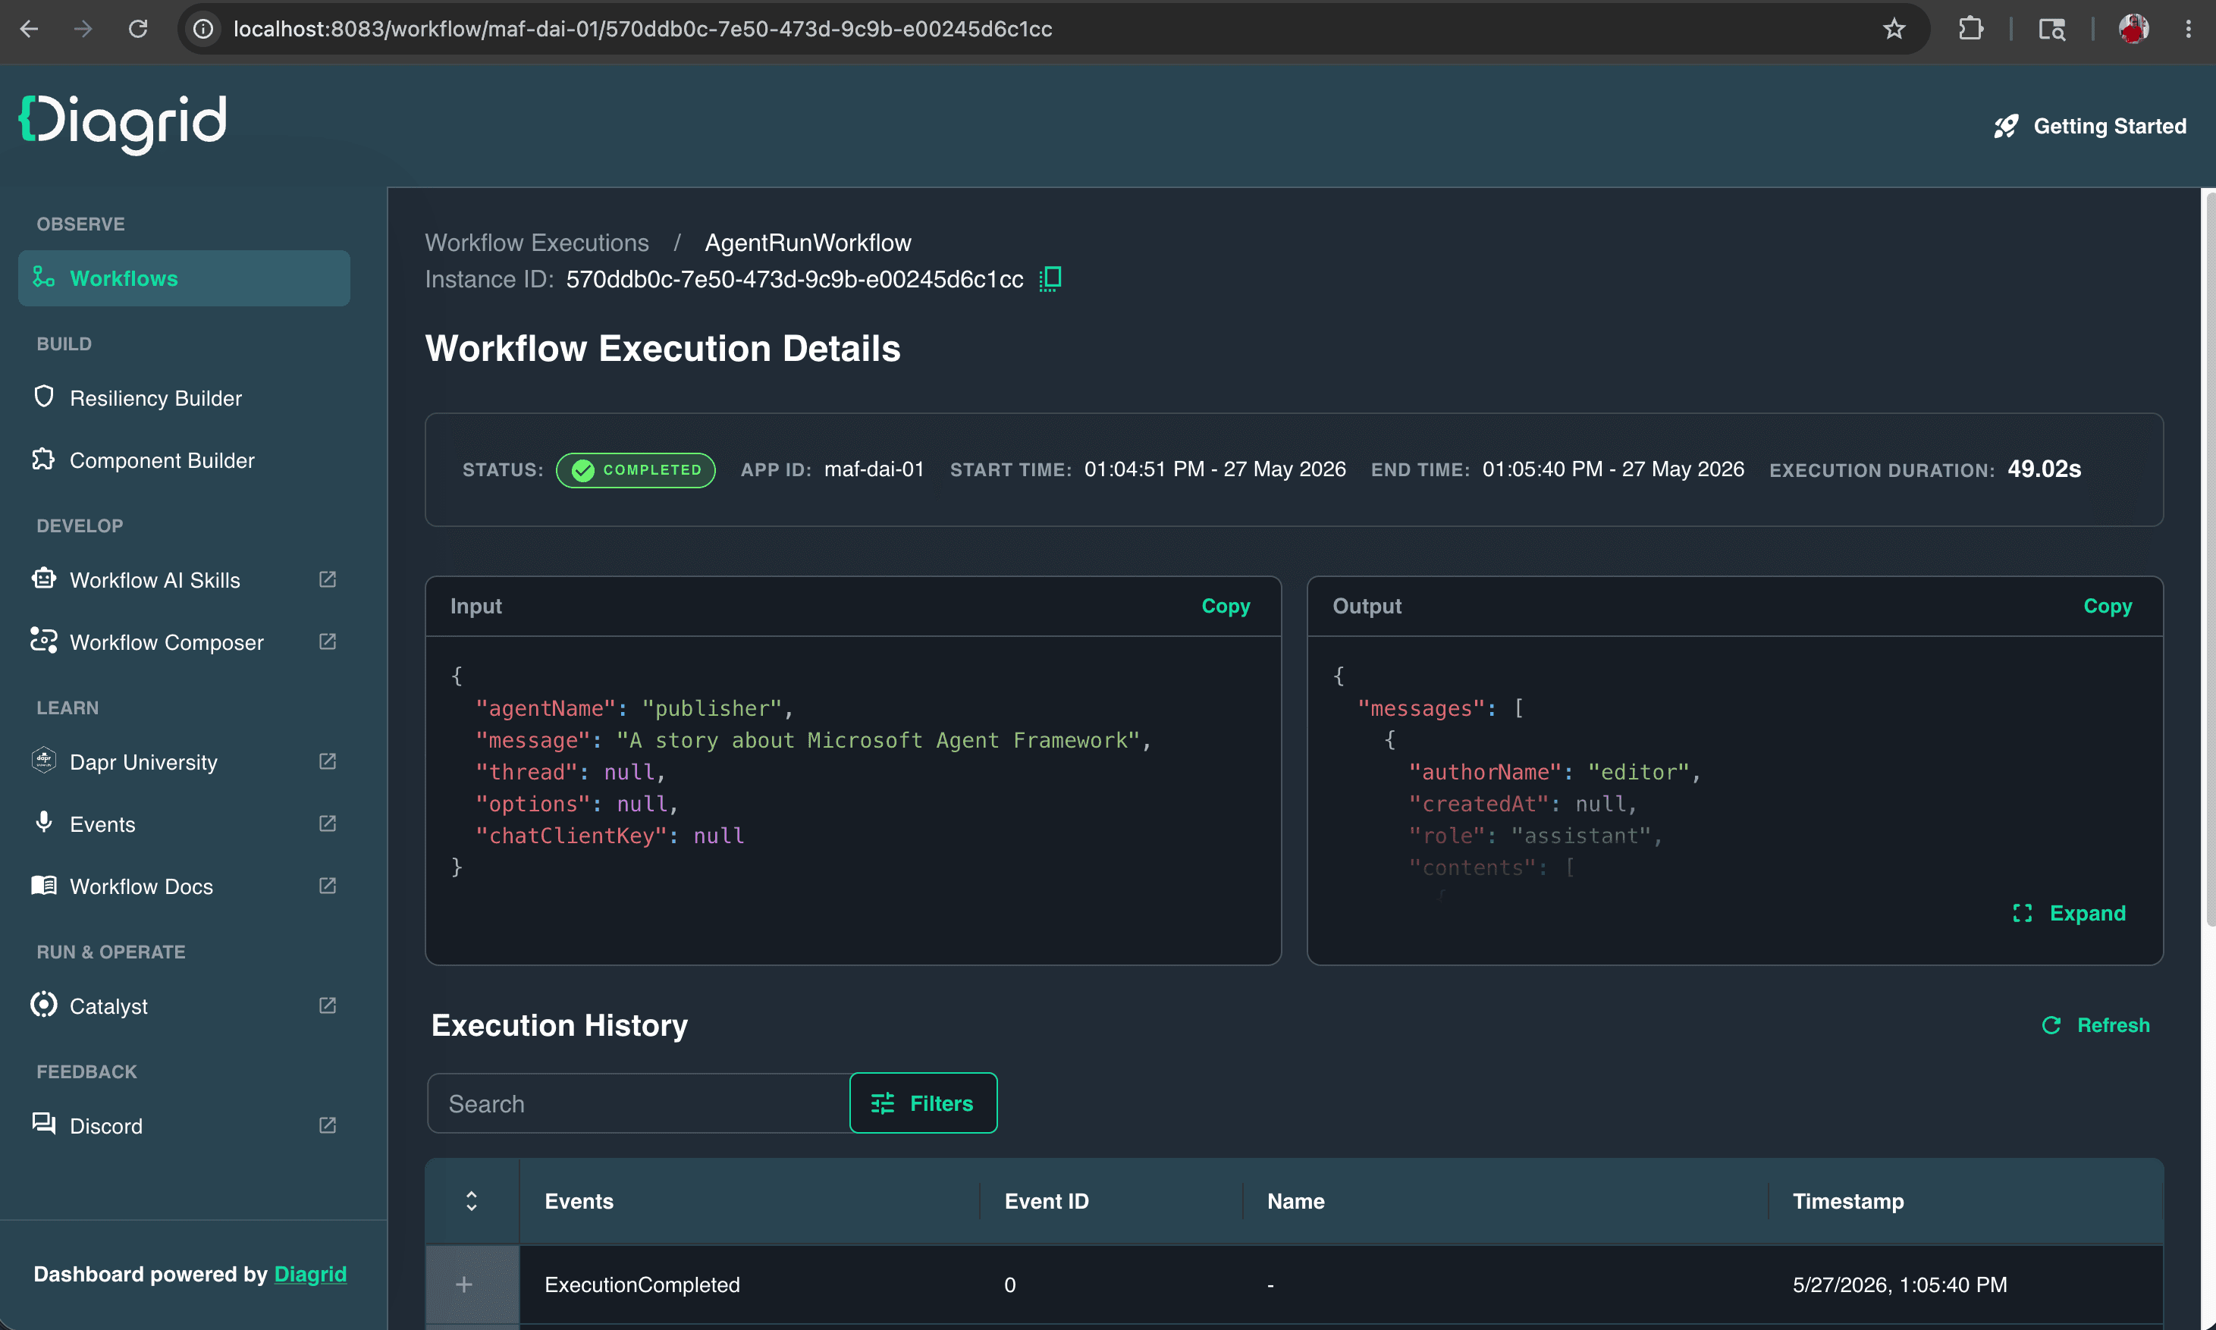Screen dimensions: 2216x1330
Task: Click the ExecutionCompleted event name
Action: [642, 1285]
